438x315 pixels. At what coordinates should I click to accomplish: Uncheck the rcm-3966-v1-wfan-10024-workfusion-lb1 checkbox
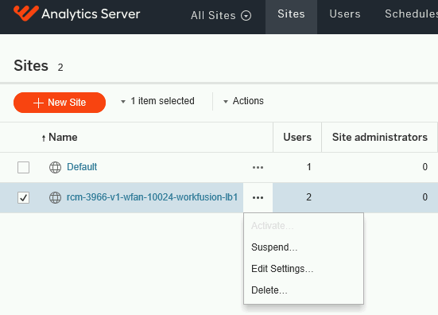(x=24, y=197)
